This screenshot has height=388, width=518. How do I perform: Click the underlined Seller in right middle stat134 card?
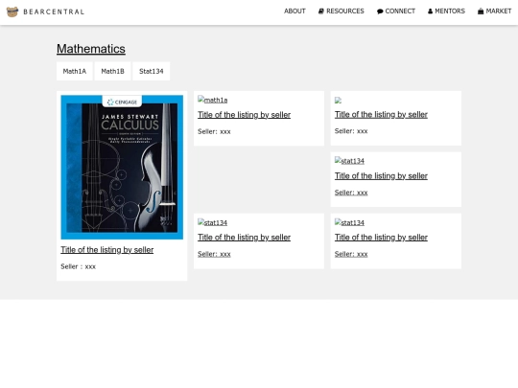[x=351, y=193]
